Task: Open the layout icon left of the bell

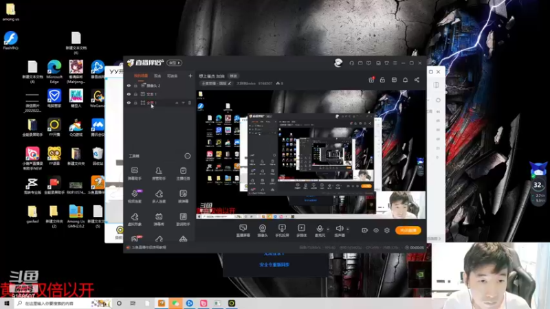Action: pyautogui.click(x=394, y=80)
